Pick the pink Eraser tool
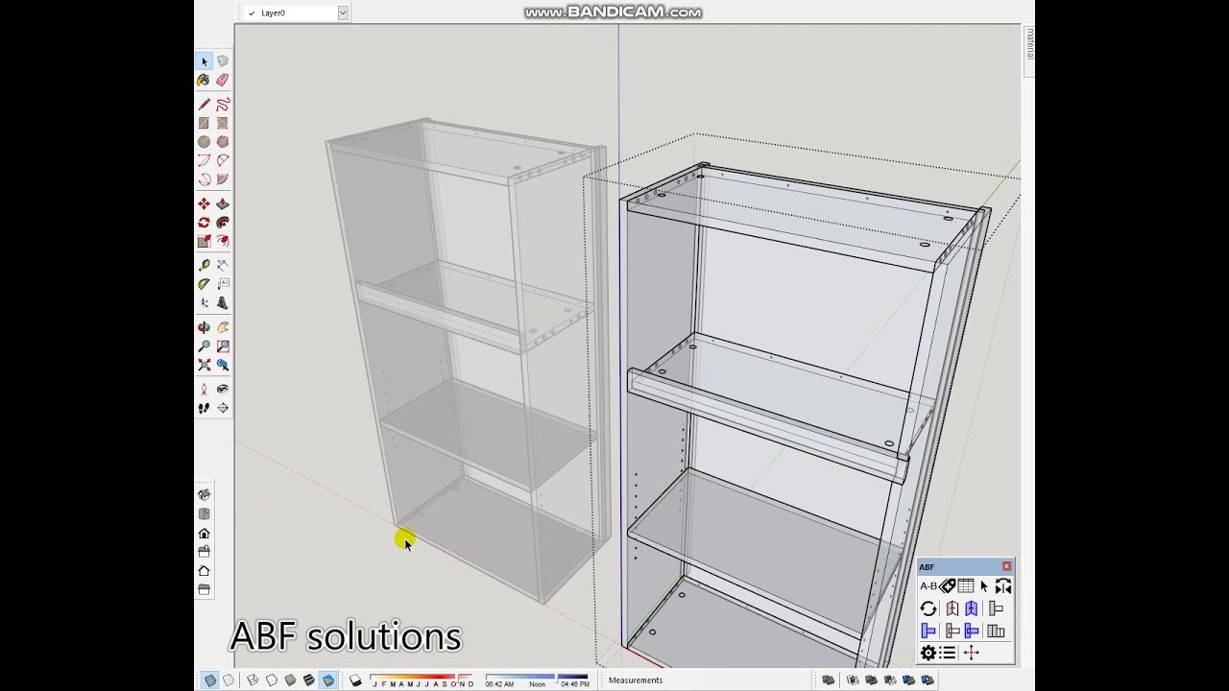This screenshot has width=1229, height=691. [x=223, y=81]
